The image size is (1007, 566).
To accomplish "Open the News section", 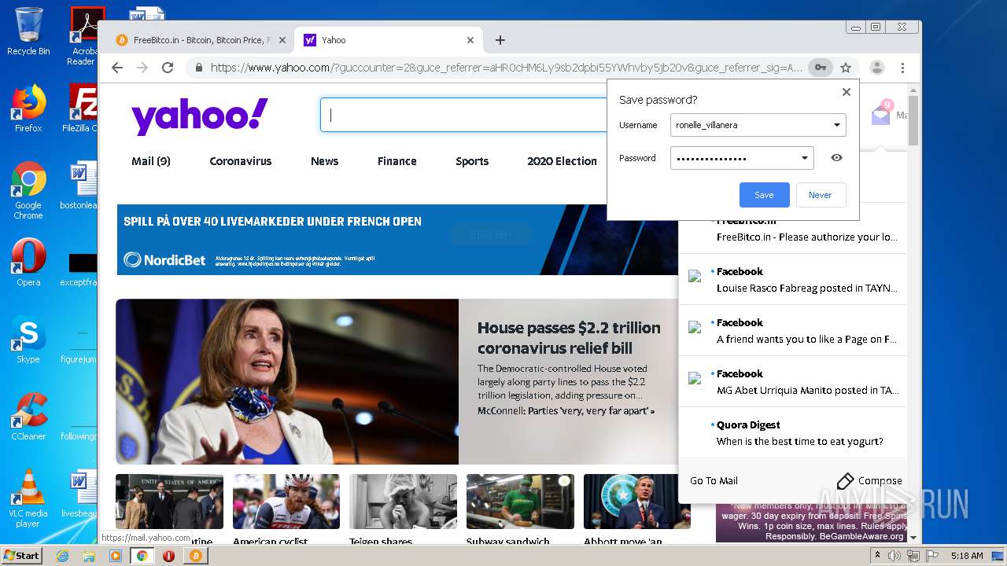I will (324, 161).
